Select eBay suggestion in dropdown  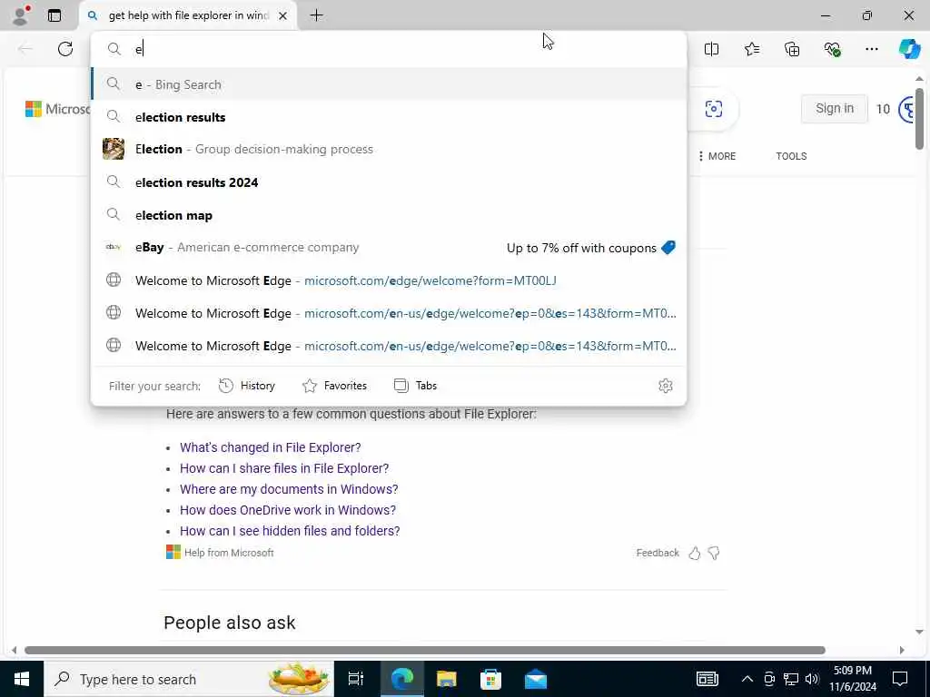[x=389, y=247]
